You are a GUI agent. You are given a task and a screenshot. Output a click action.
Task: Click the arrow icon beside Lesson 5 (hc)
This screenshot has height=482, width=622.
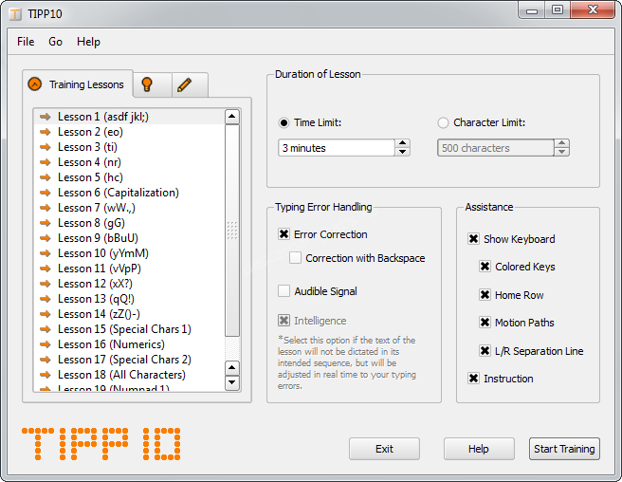click(x=45, y=177)
